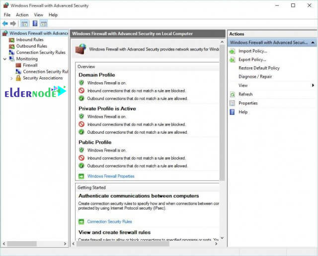This screenshot has height=256, width=318.
Task: Toggle the Show/Hide Action Pane toolbar icon
Action: (44, 24)
